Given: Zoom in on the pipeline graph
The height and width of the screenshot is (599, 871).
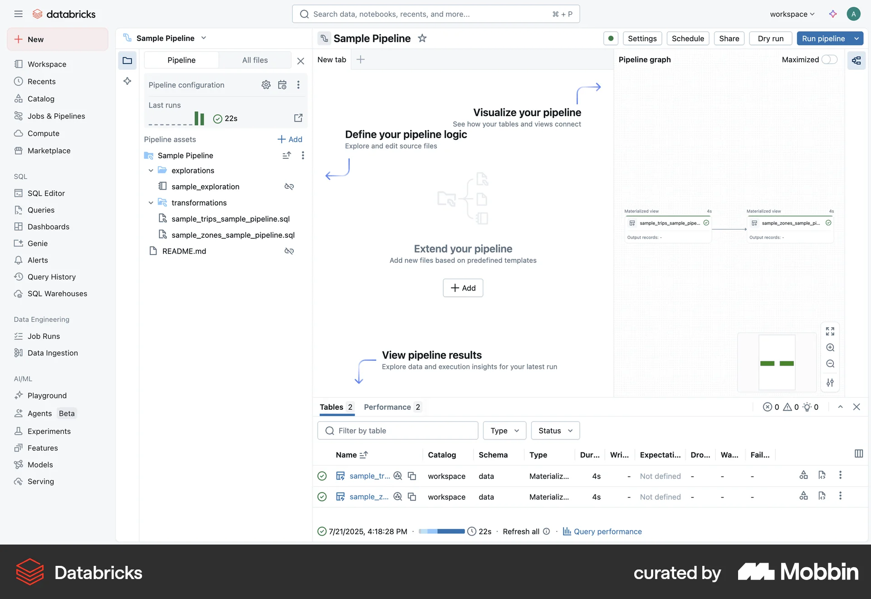Looking at the screenshot, I should point(831,348).
